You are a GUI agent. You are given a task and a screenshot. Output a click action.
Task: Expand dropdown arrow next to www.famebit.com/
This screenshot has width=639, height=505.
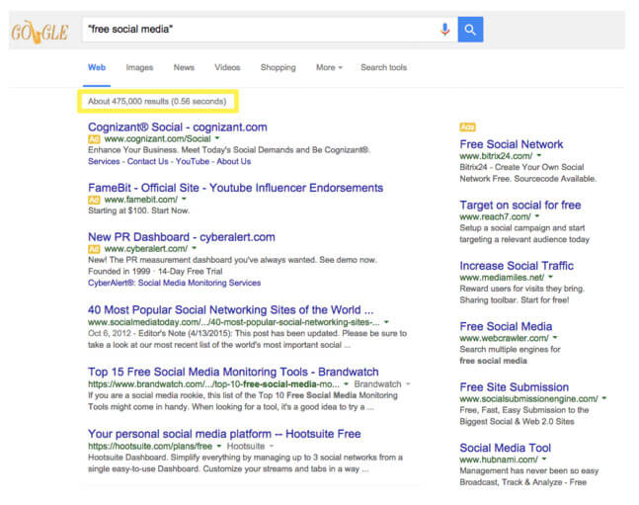click(185, 199)
